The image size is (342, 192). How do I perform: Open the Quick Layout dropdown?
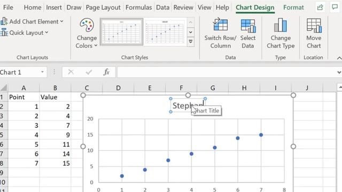click(x=25, y=33)
